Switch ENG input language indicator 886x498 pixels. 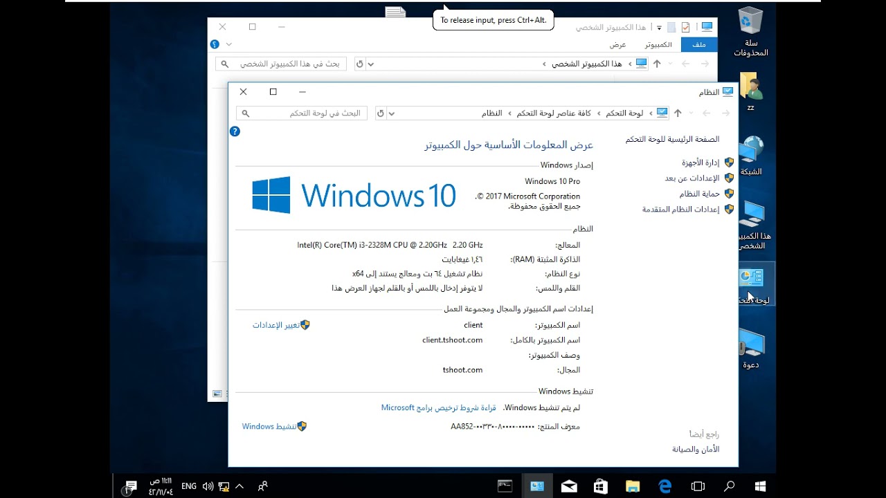[189, 486]
